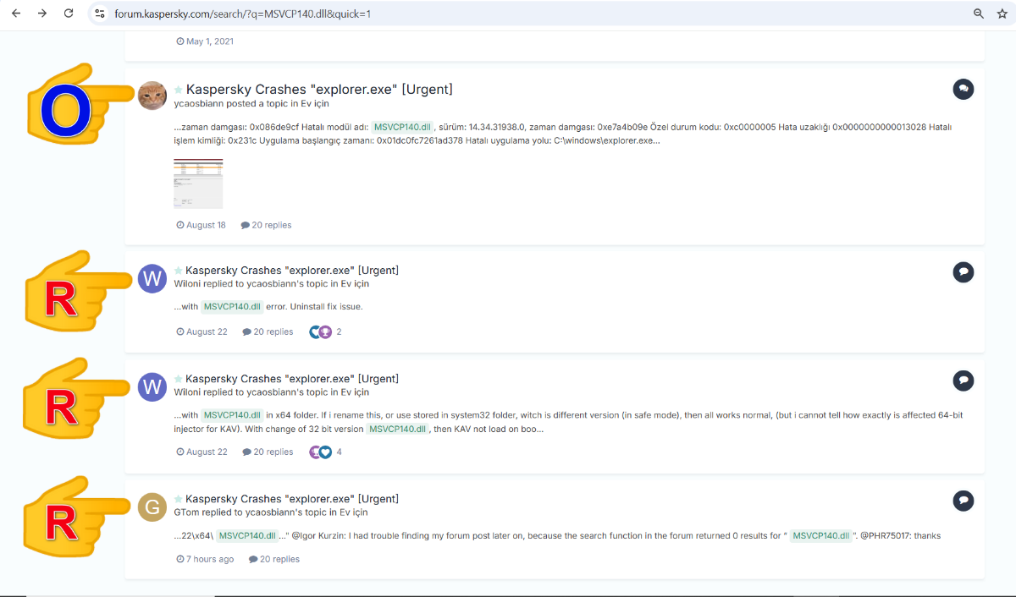Open the ycaosbiann author link
The width and height of the screenshot is (1016, 597).
click(x=201, y=104)
